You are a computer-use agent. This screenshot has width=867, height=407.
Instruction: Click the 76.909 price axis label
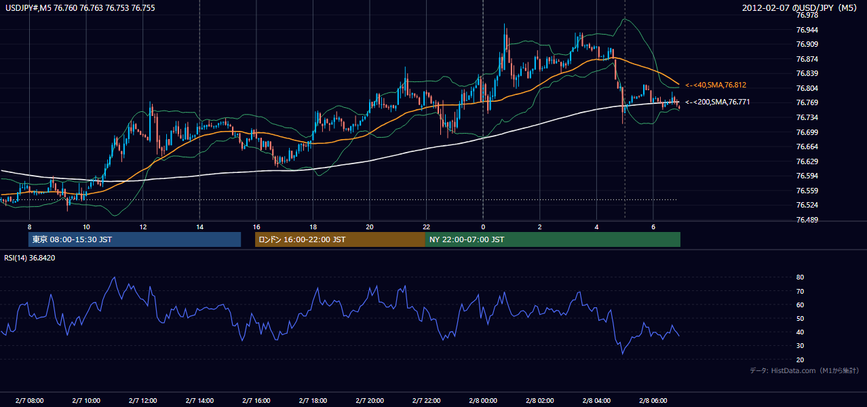(x=807, y=44)
